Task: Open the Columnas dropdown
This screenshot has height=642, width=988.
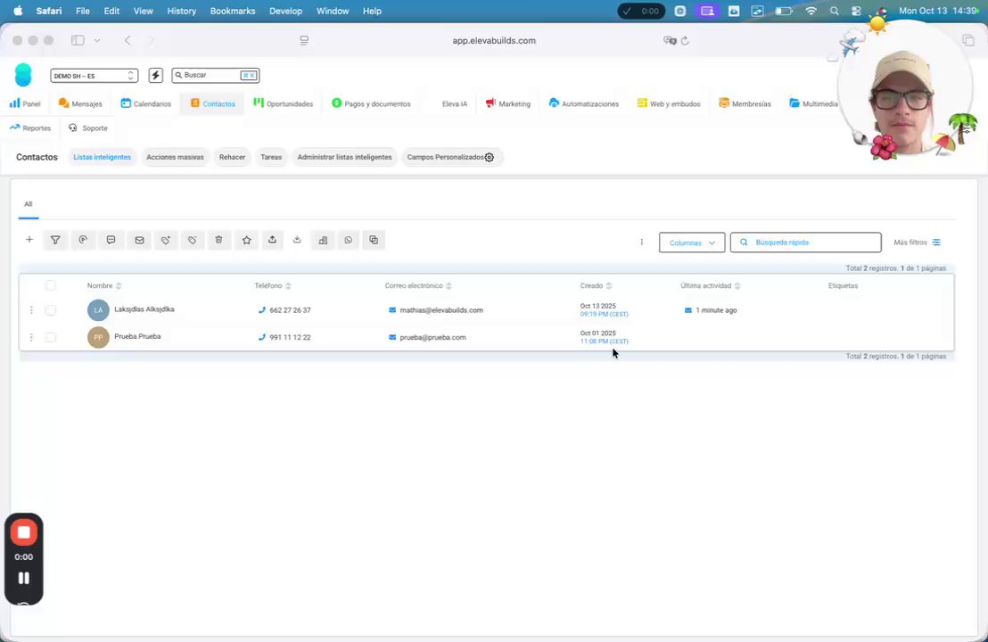Action: click(692, 243)
